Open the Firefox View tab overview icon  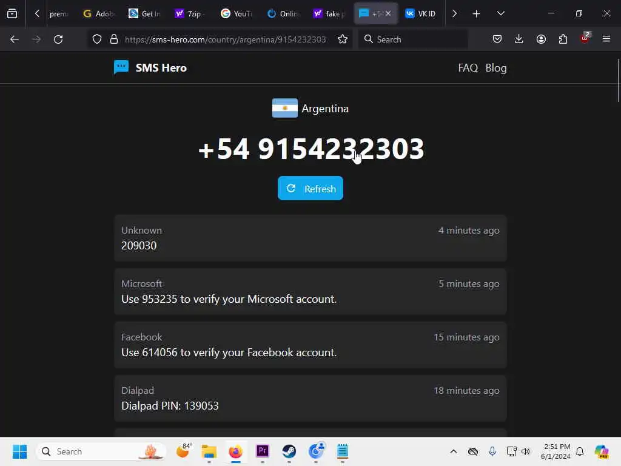pyautogui.click(x=12, y=14)
